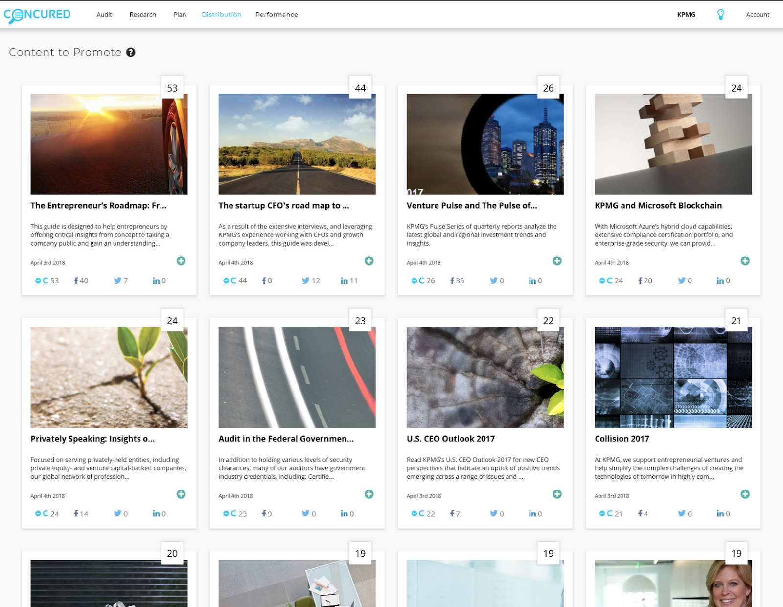Open the Performance section
Screen dimensions: 783x607
276,15
